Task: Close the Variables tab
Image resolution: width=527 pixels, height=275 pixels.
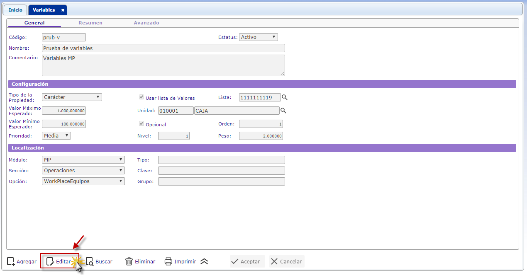Action: point(63,10)
